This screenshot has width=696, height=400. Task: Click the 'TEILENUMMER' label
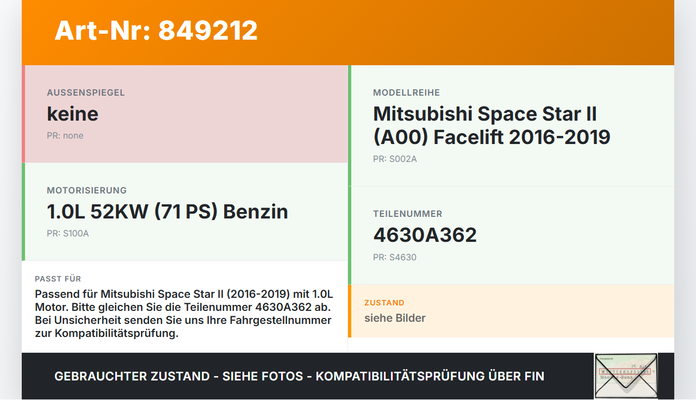pos(408,214)
